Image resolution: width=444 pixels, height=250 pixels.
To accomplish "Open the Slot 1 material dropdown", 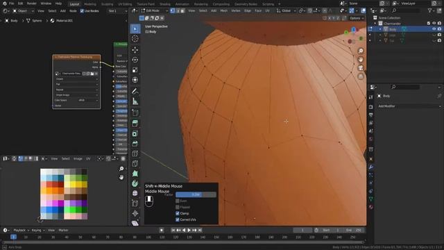I will click(118, 11).
